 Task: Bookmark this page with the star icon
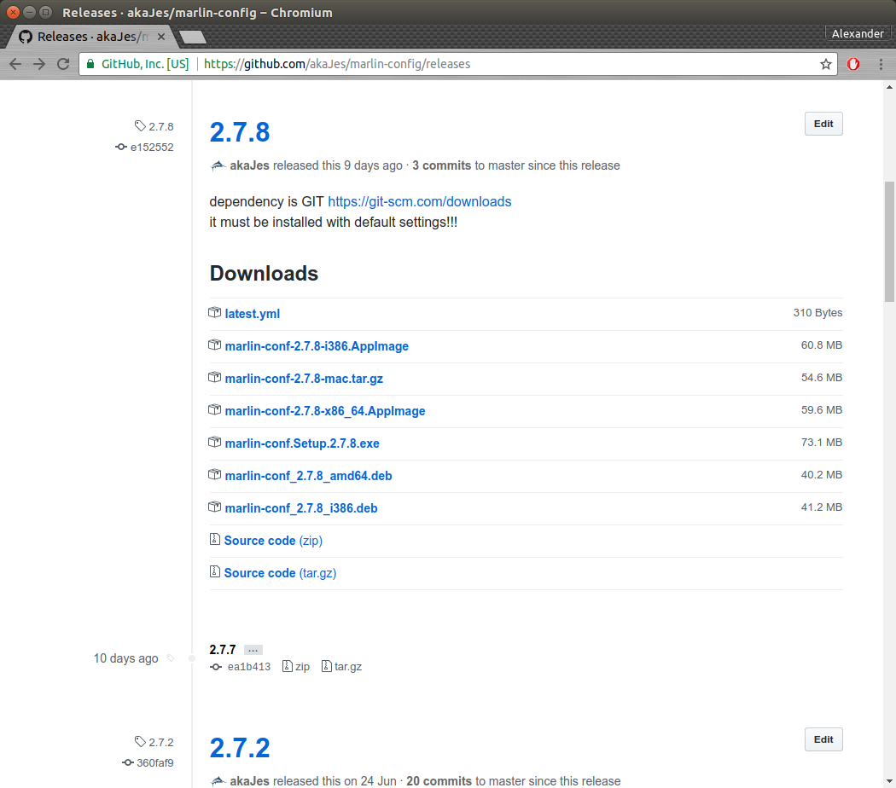[823, 63]
